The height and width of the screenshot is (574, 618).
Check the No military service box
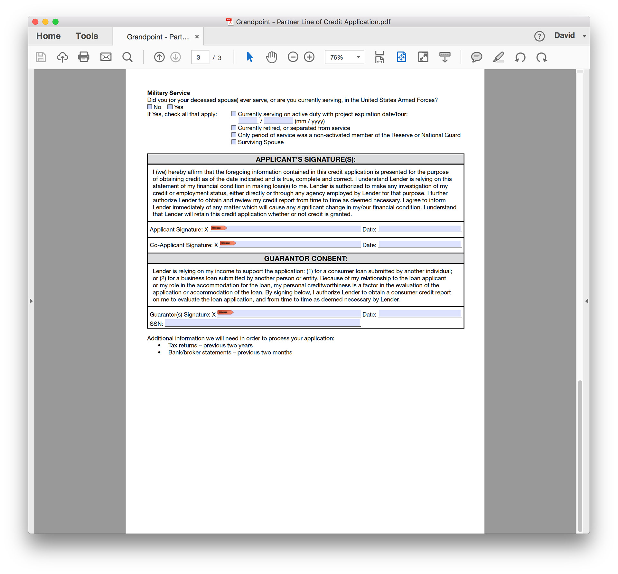pyautogui.click(x=150, y=107)
